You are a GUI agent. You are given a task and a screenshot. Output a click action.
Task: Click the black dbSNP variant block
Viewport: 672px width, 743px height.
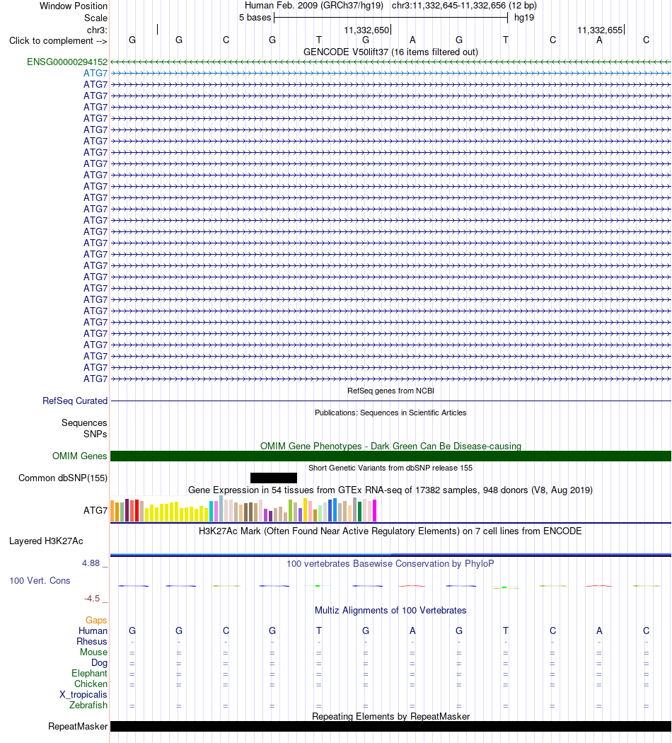[x=274, y=478]
